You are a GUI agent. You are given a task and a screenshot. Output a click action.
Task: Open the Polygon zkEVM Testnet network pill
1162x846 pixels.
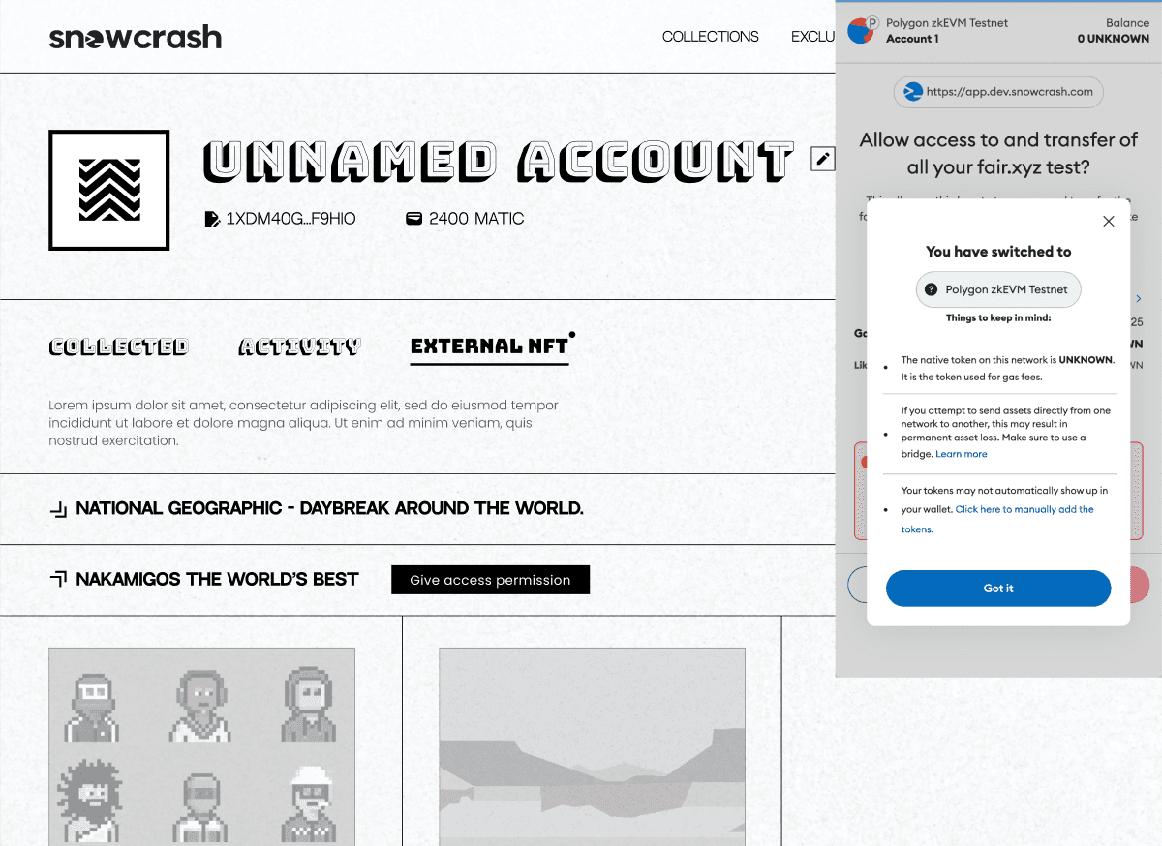pyautogui.click(x=998, y=289)
